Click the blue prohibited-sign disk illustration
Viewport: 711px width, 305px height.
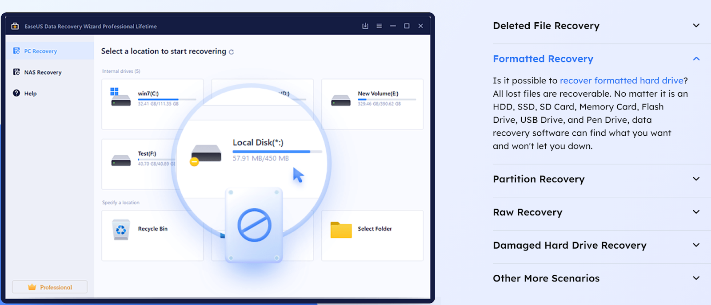tap(254, 225)
